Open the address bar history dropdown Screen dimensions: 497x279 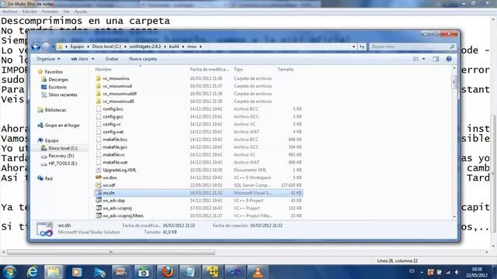click(x=354, y=46)
